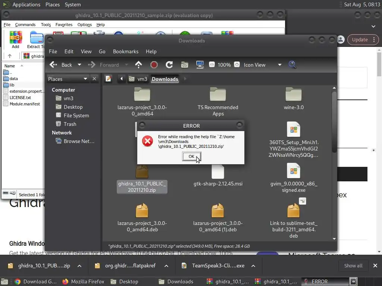Select the wine-3.0 folder
The height and width of the screenshot is (286, 382).
(294, 98)
